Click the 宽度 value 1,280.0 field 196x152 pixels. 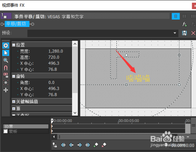tap(56, 51)
